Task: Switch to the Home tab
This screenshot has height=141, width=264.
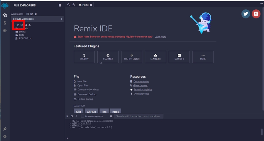Action: [85, 5]
